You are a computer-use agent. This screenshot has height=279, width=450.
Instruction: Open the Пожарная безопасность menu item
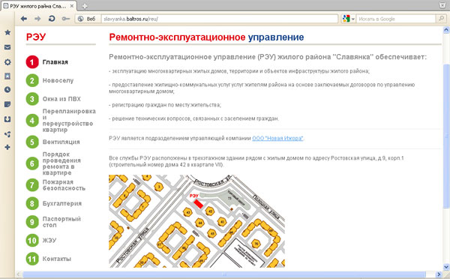[x=64, y=185]
